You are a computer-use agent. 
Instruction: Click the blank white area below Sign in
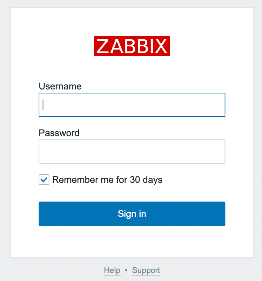click(x=132, y=242)
